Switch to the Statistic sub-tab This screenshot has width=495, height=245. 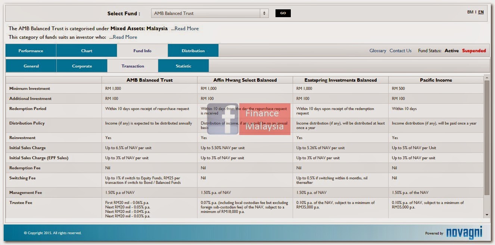(183, 66)
